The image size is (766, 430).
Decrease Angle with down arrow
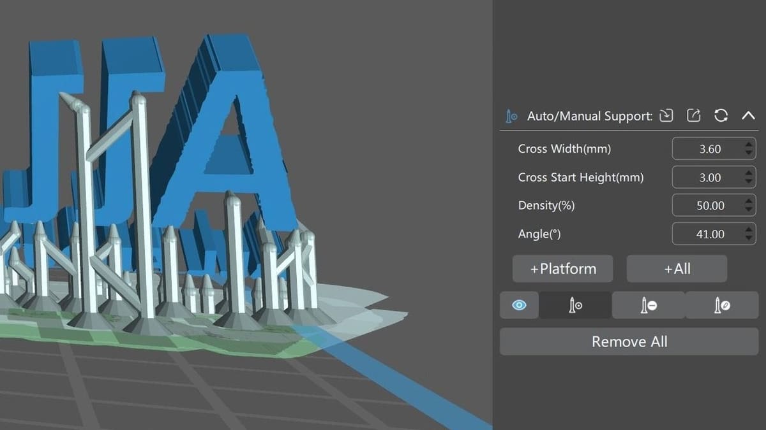point(749,238)
